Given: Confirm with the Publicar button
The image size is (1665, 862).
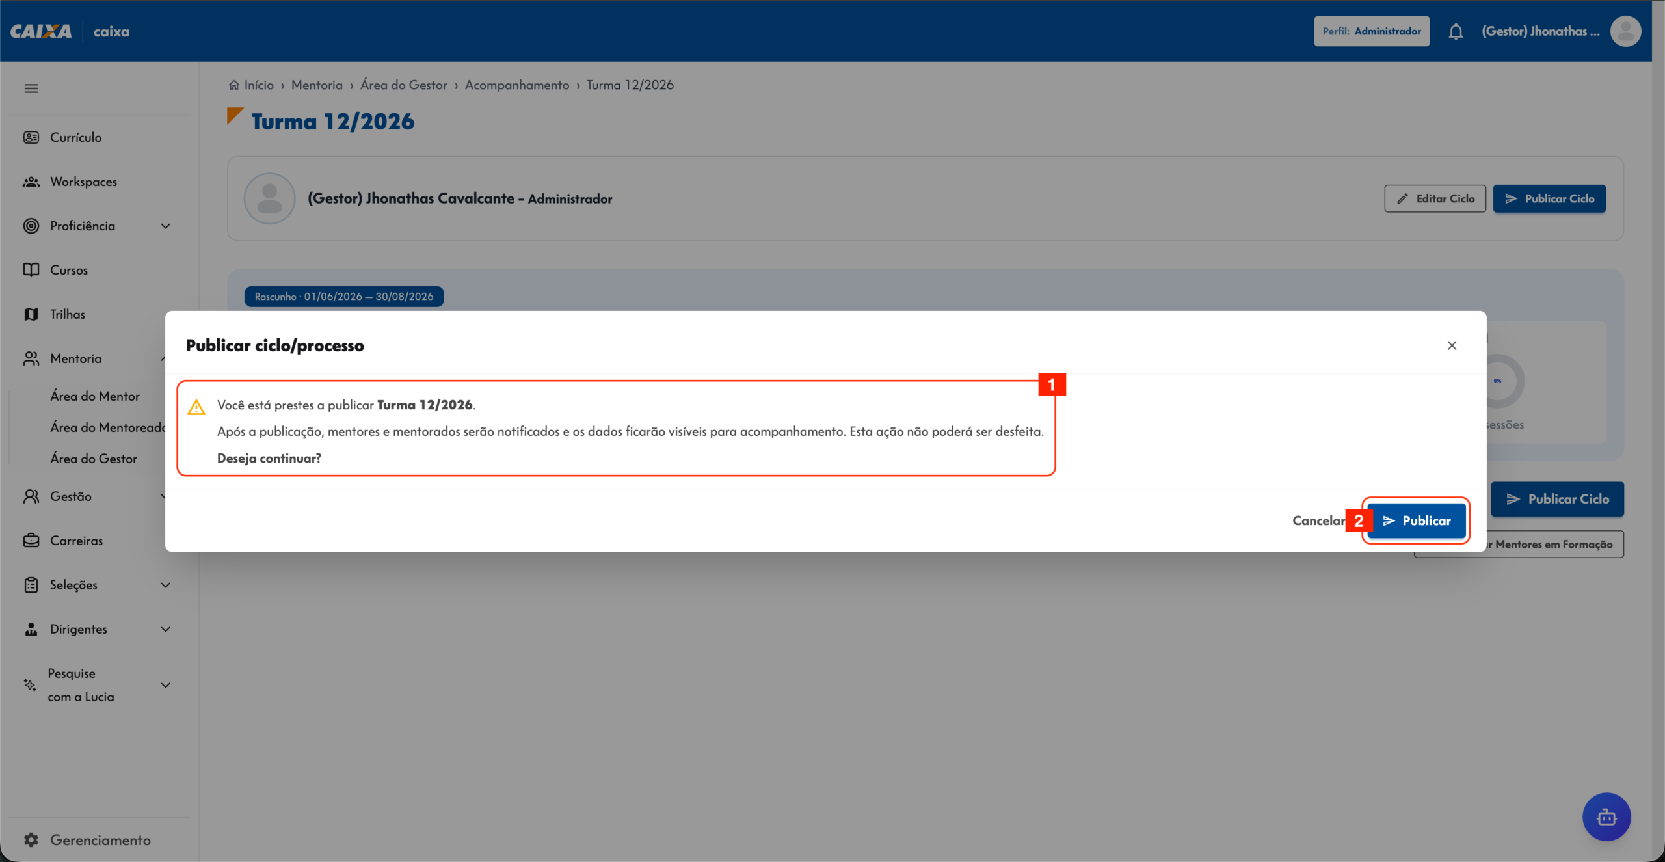Looking at the screenshot, I should click(1417, 520).
